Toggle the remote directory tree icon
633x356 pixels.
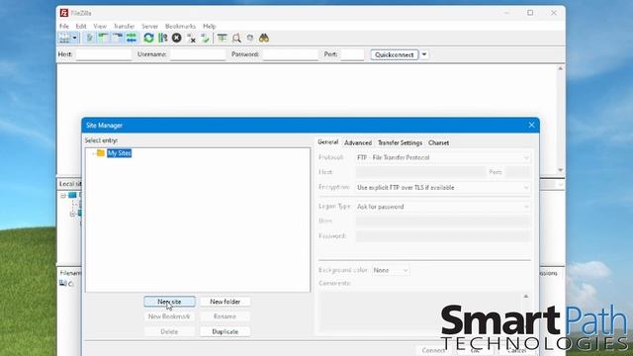(x=117, y=38)
